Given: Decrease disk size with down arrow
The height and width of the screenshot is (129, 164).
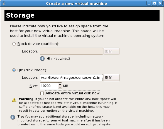Looking at the screenshot, I should pos(60,87).
